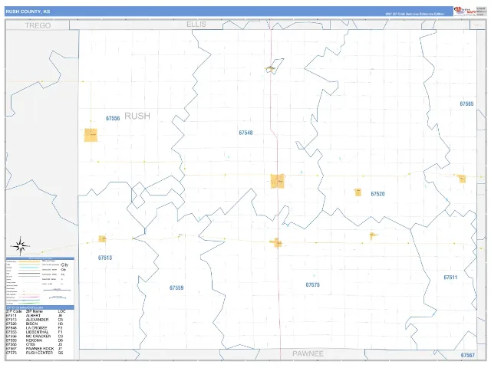Click the compass rose symbol
The height and width of the screenshot is (368, 491).
(21, 246)
